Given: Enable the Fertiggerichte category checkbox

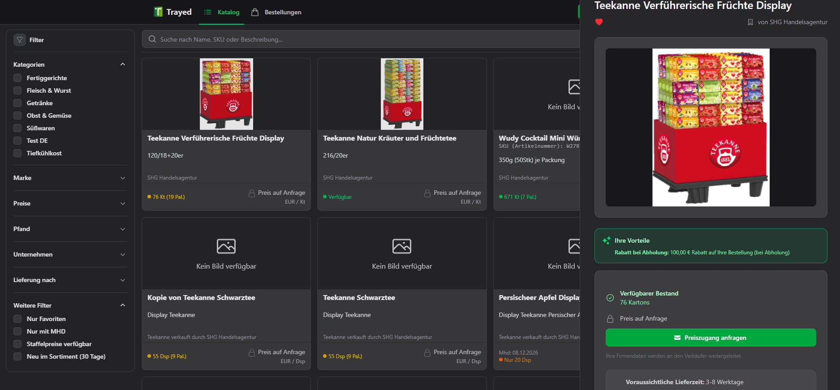Looking at the screenshot, I should tap(17, 78).
